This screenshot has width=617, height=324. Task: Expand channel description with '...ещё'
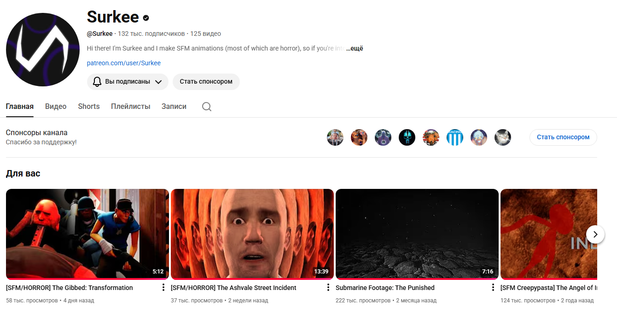click(355, 49)
